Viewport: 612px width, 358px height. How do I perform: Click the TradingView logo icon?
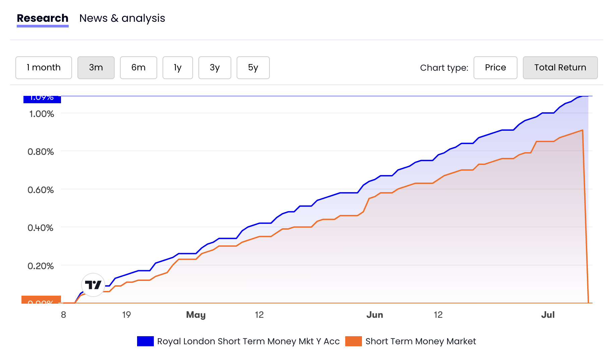pyautogui.click(x=93, y=285)
